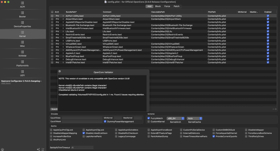This screenshot has height=151, width=280.
Task: Open the DeviceProperties section in sidebar
Action: 22,24
